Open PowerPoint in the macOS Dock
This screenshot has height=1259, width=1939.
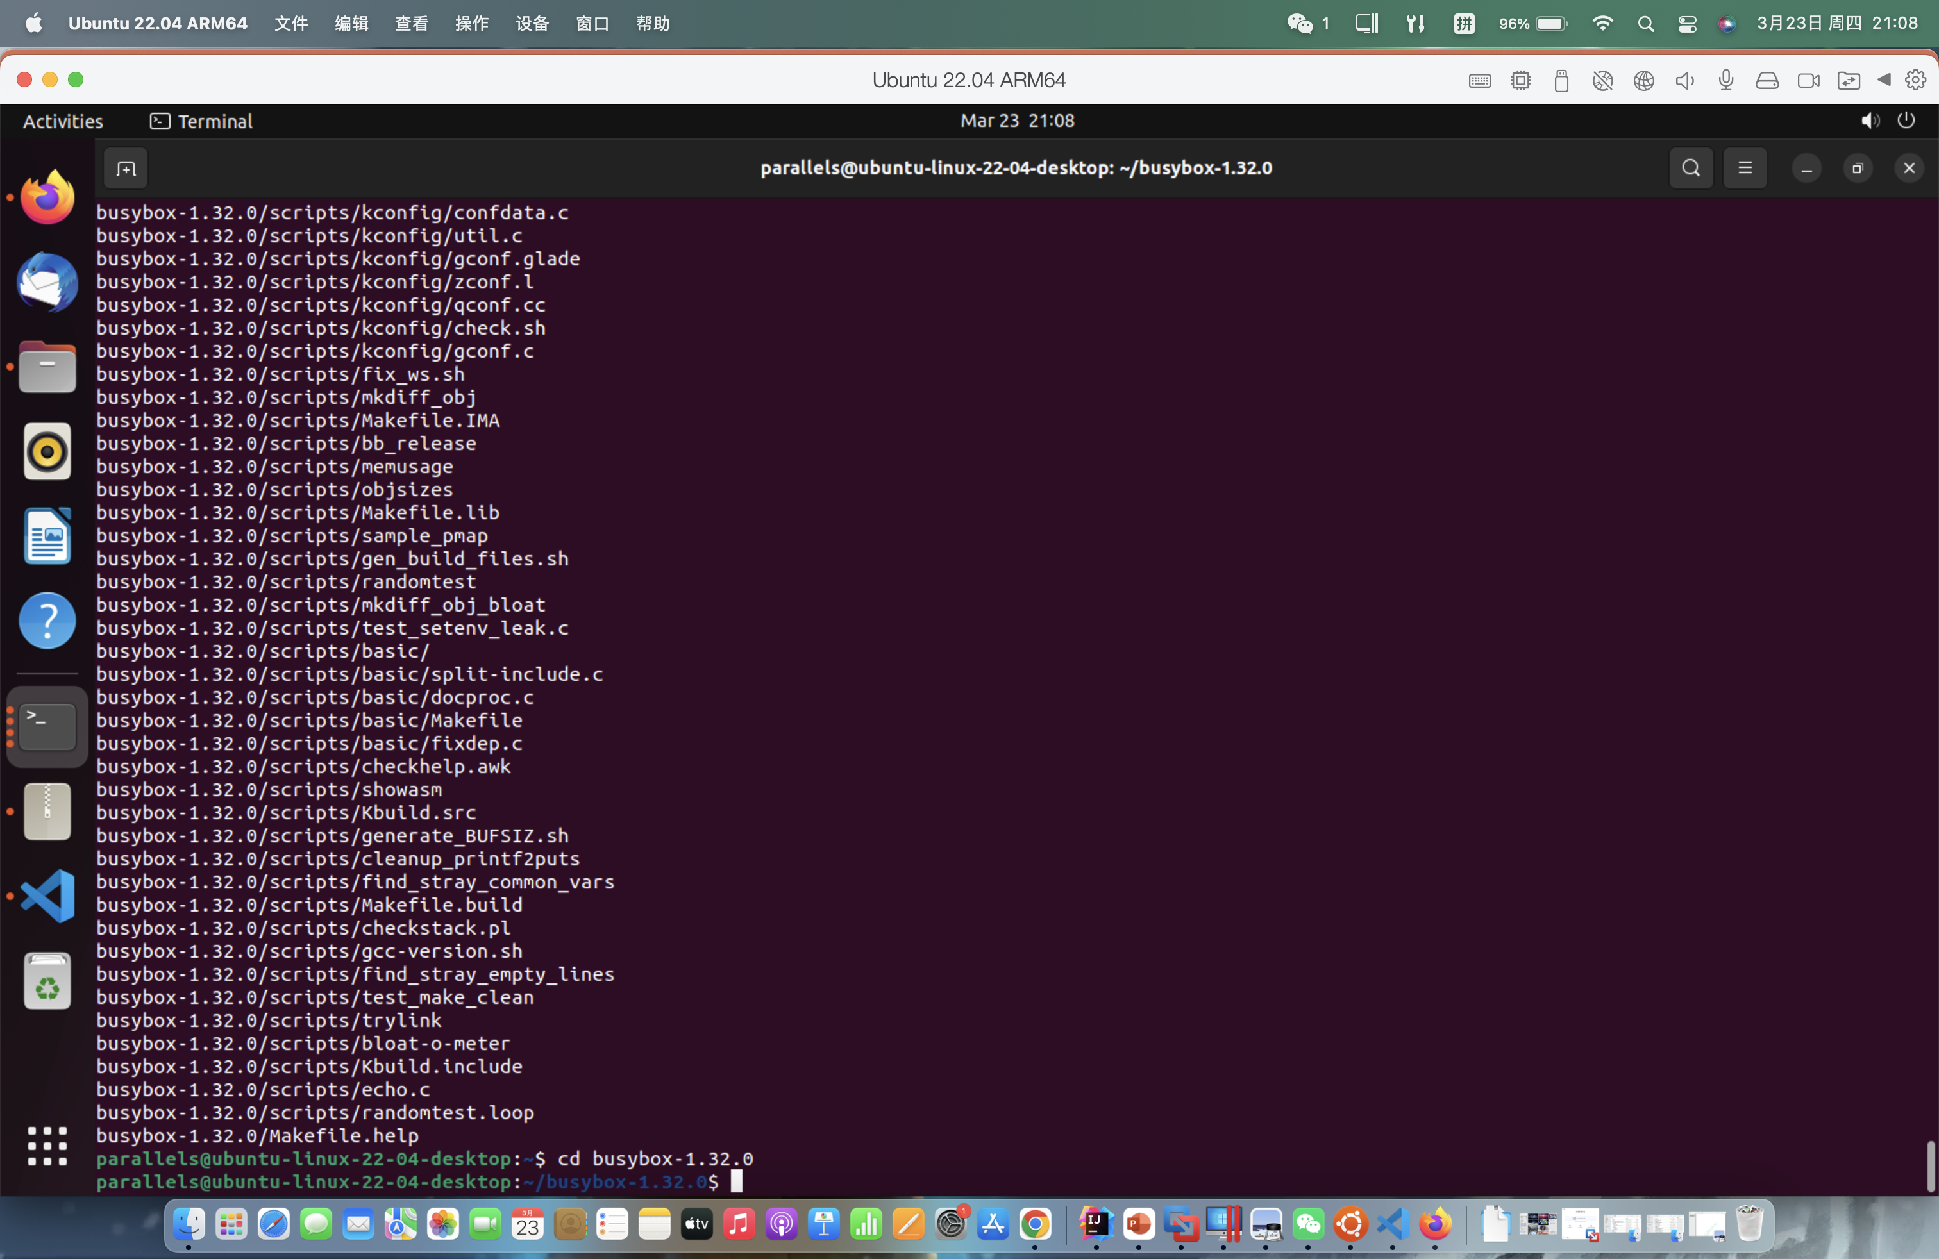point(1139,1224)
